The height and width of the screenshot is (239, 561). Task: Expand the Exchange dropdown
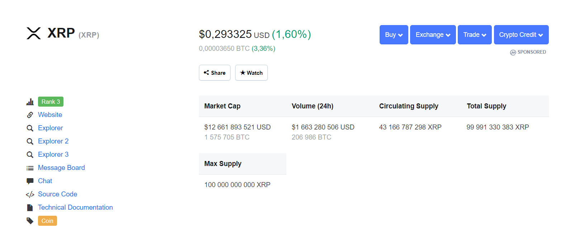(433, 34)
